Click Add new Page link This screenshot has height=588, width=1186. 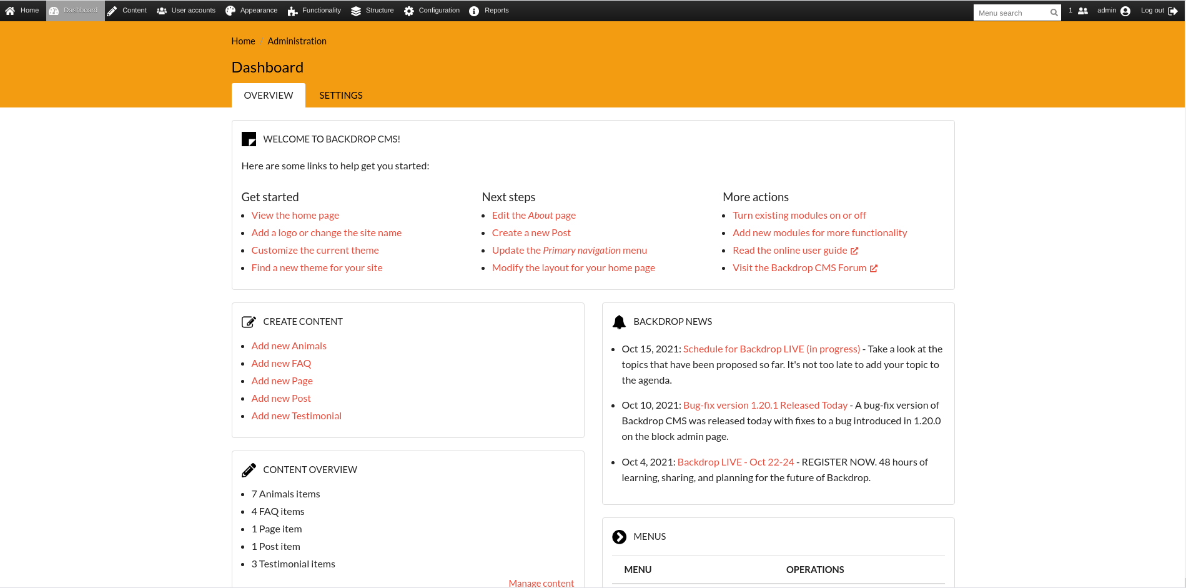282,381
